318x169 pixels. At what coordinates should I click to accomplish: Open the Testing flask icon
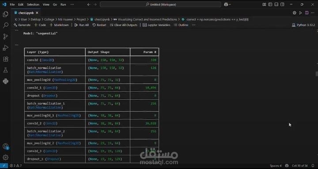tap(5, 70)
